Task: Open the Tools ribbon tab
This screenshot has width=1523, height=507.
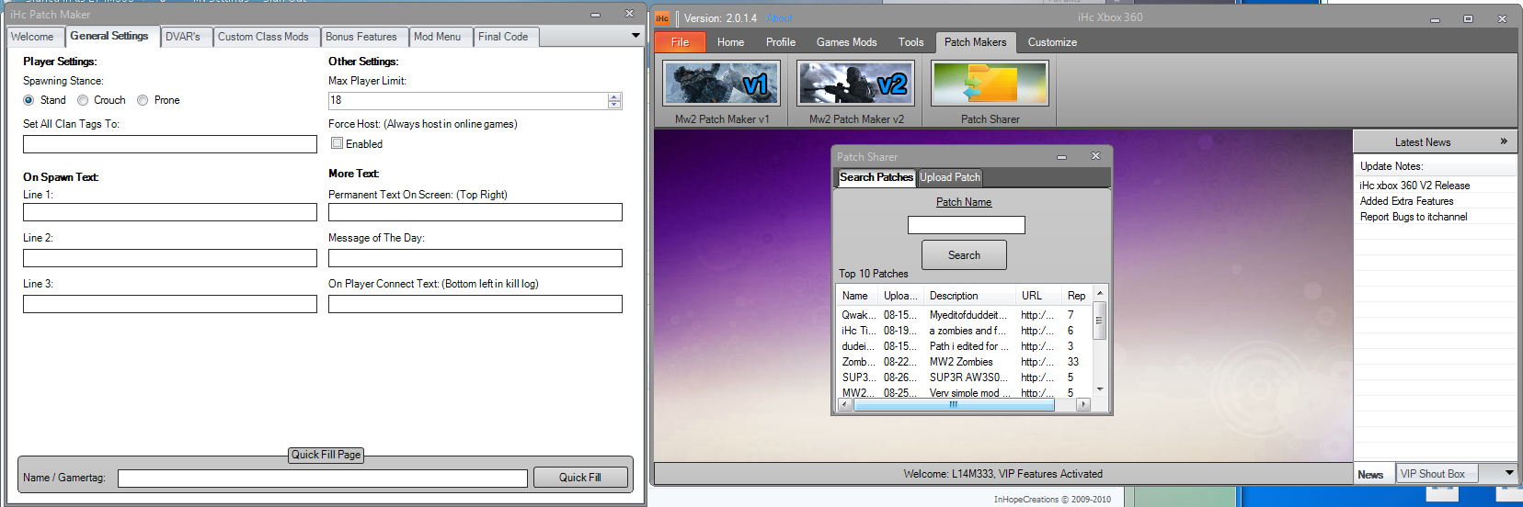Action: click(x=911, y=42)
